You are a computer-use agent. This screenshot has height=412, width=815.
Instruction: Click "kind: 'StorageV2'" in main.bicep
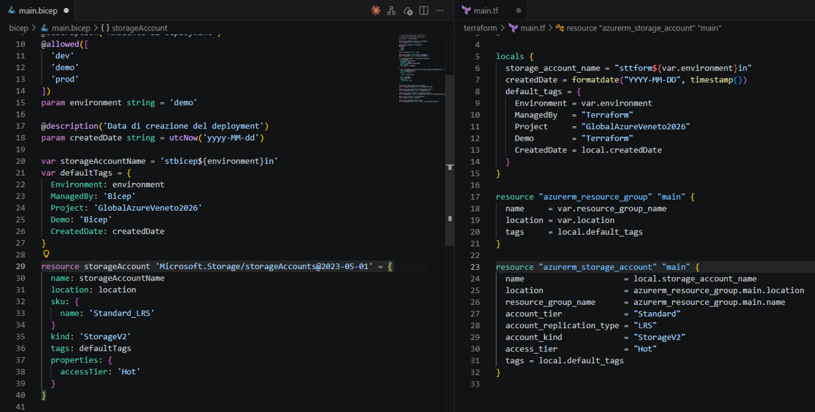tap(91, 337)
